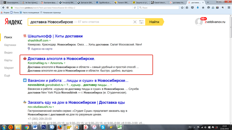Screen dimensions: 232x130
Task: Expand dropdown arrow next to KorzinaMag.ru Алкоголь
Action: pyautogui.click(x=65, y=63)
